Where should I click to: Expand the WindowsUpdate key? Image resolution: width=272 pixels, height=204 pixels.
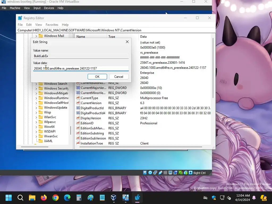click(x=36, y=108)
